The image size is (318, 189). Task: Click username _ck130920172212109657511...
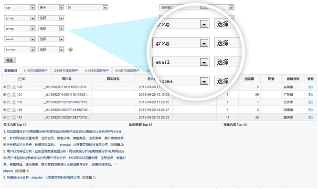66,102
